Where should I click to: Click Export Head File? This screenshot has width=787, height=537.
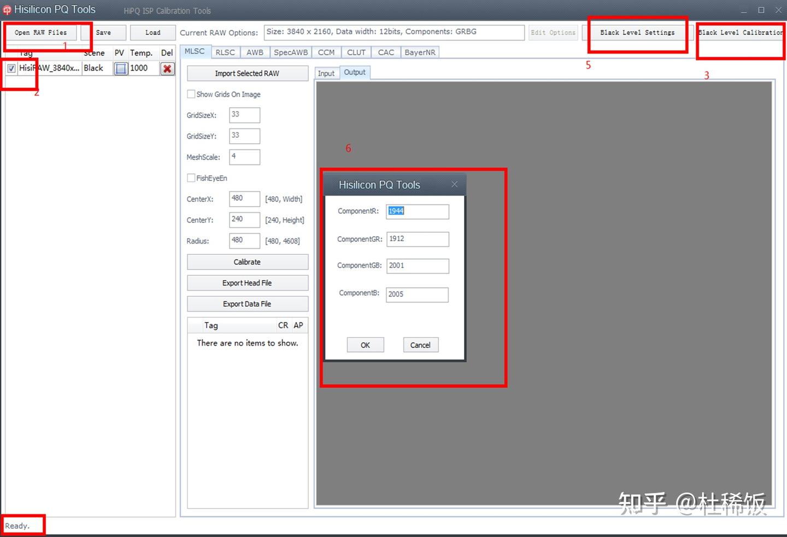click(x=248, y=283)
